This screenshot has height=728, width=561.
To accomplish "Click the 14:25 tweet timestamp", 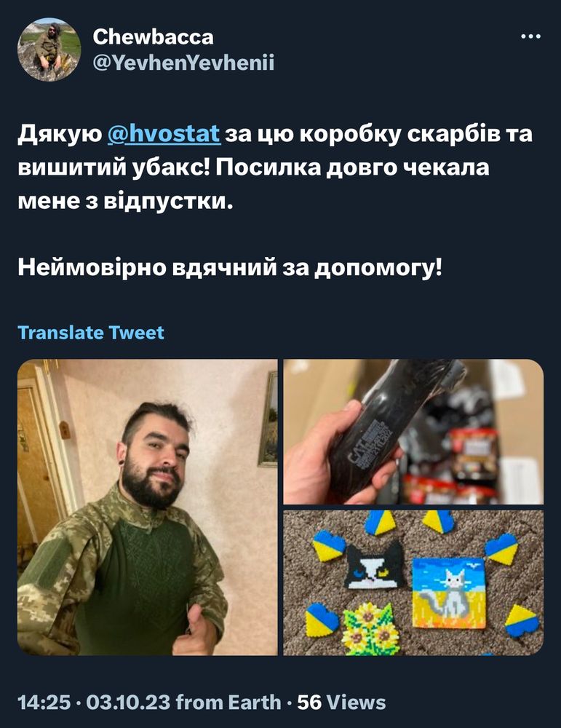I will coord(44,702).
